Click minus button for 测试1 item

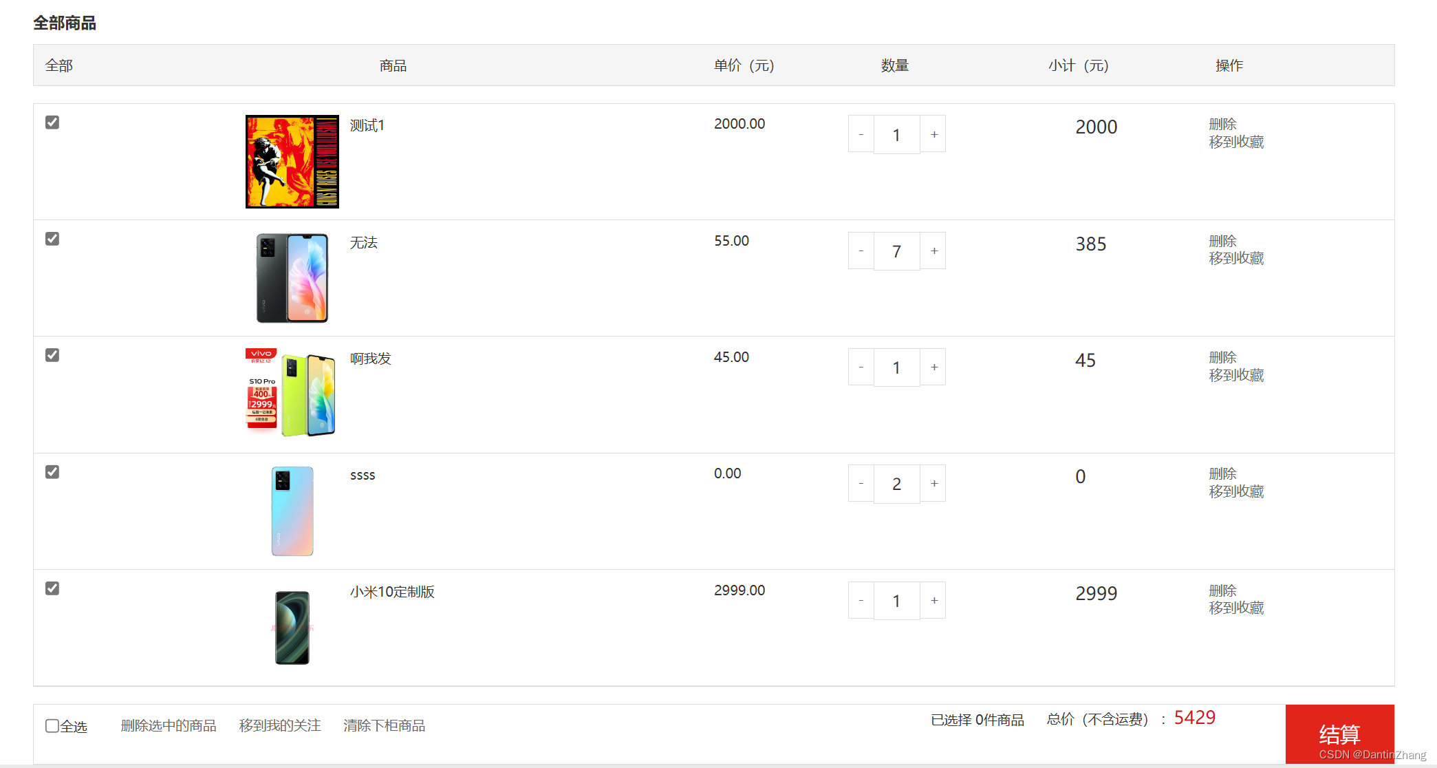[861, 134]
